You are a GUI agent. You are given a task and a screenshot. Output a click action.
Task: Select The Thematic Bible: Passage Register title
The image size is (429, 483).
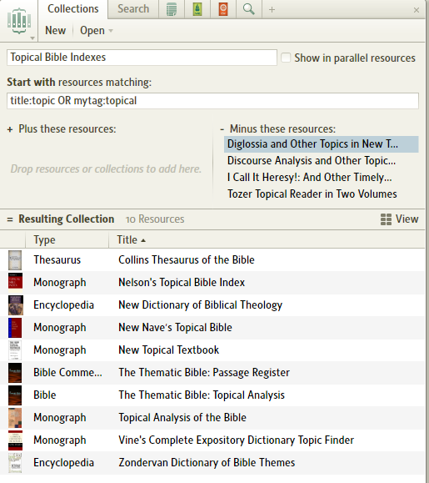204,373
